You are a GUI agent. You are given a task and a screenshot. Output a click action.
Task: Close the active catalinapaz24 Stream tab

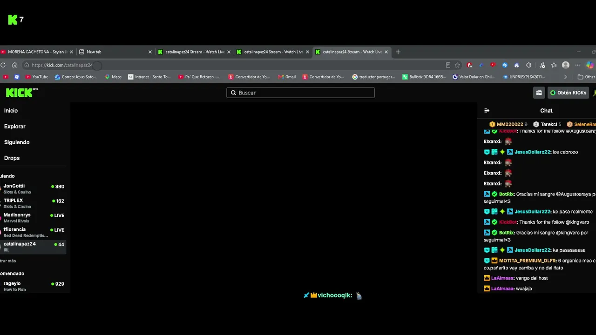[x=386, y=52]
